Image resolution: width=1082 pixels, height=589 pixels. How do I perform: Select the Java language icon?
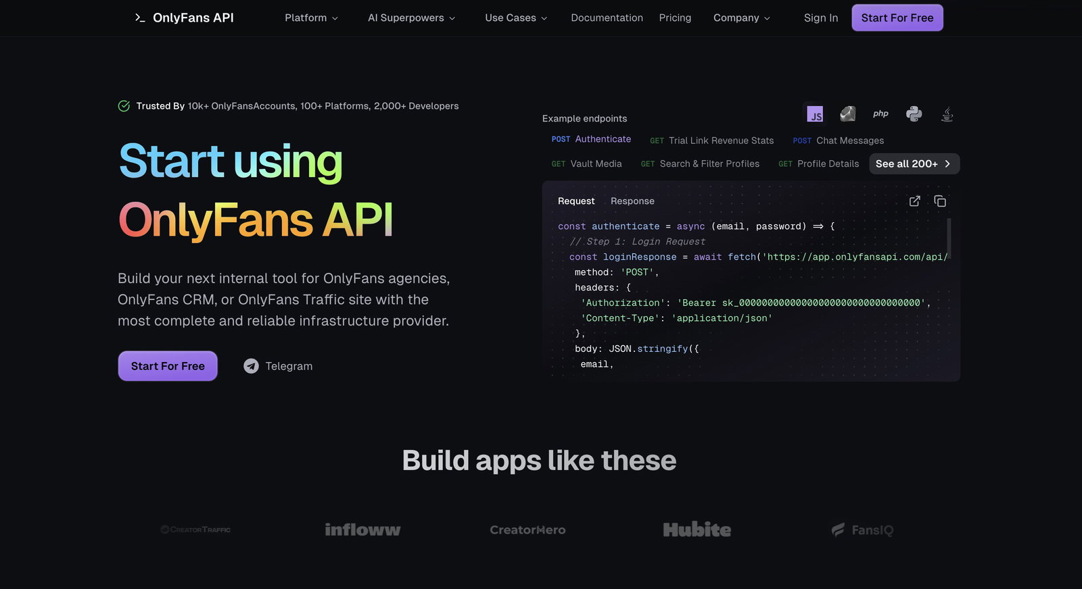[x=947, y=114]
